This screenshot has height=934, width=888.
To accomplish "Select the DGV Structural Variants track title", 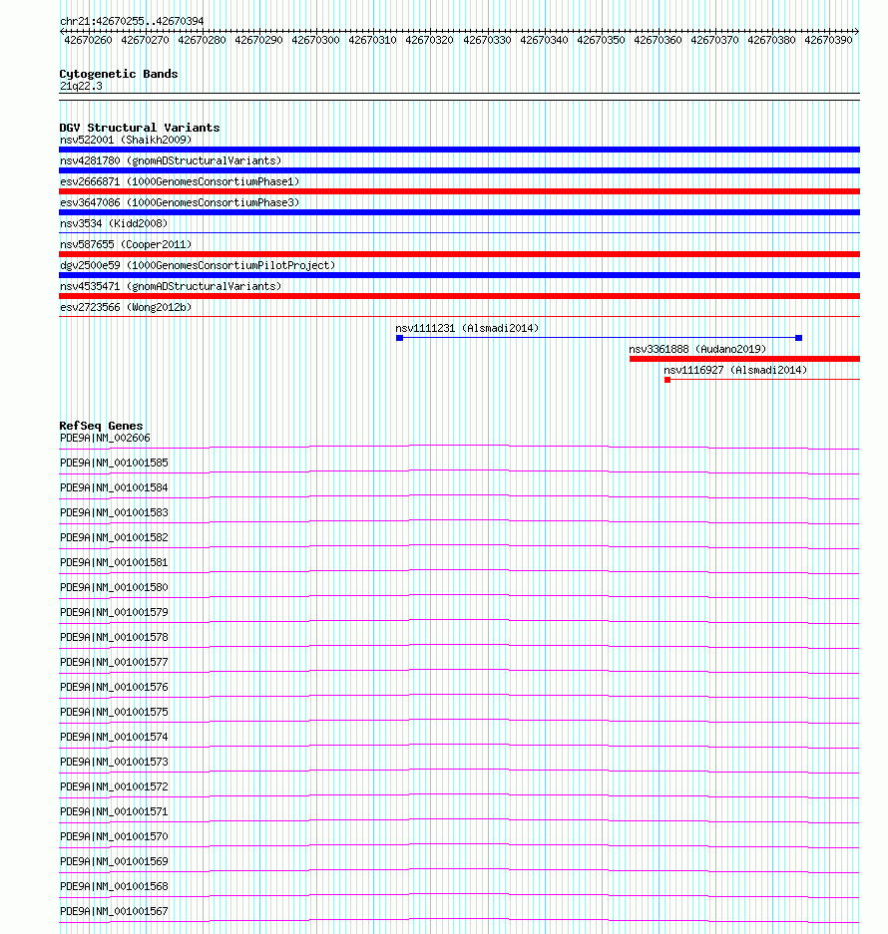I will pos(140,128).
